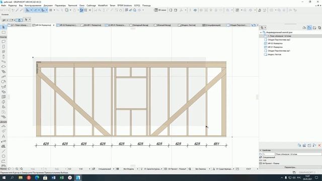Select the Label tool in the toolbox
This screenshot has width=322, height=181.
[4, 141]
